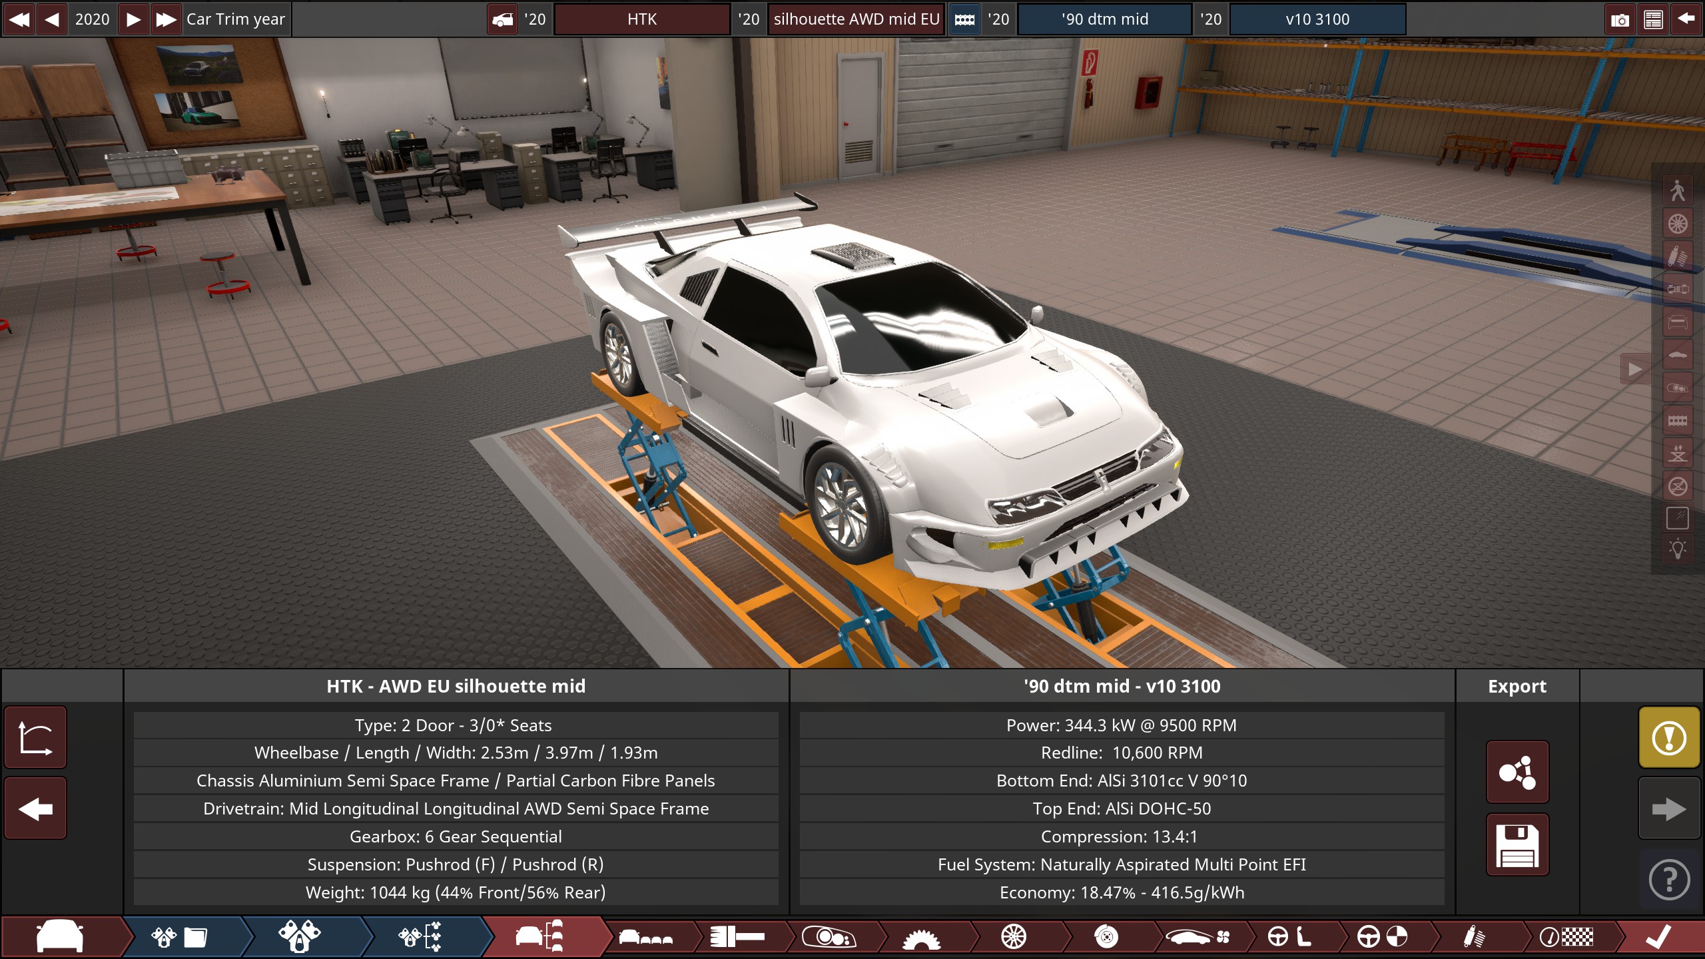Go to the next step with the right arrow

[x=1669, y=808]
